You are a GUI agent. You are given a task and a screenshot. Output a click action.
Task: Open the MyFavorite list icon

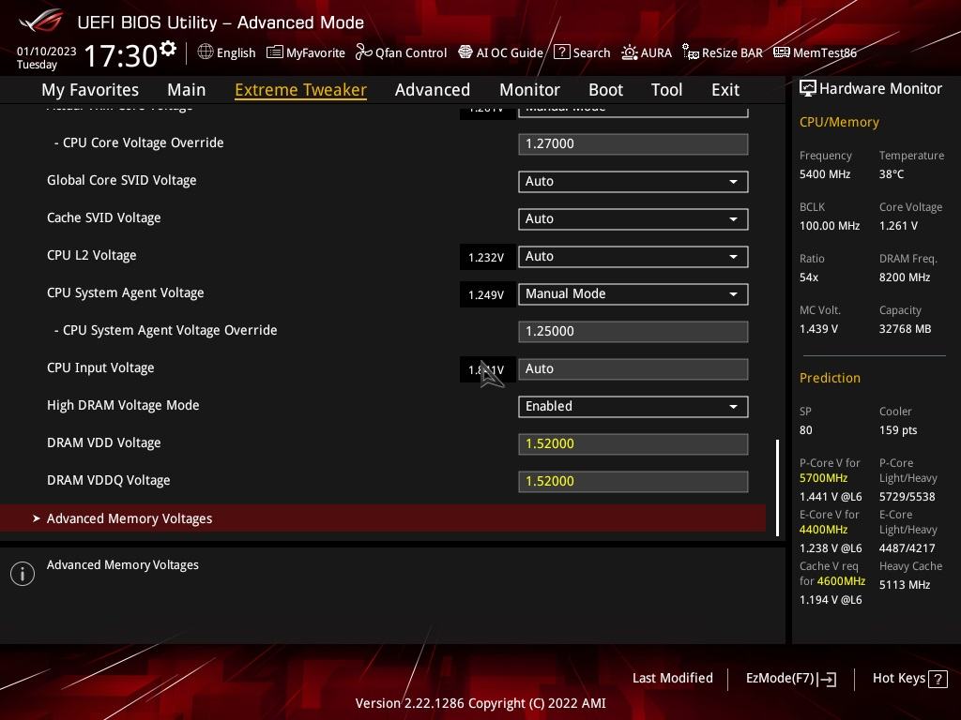coord(275,52)
